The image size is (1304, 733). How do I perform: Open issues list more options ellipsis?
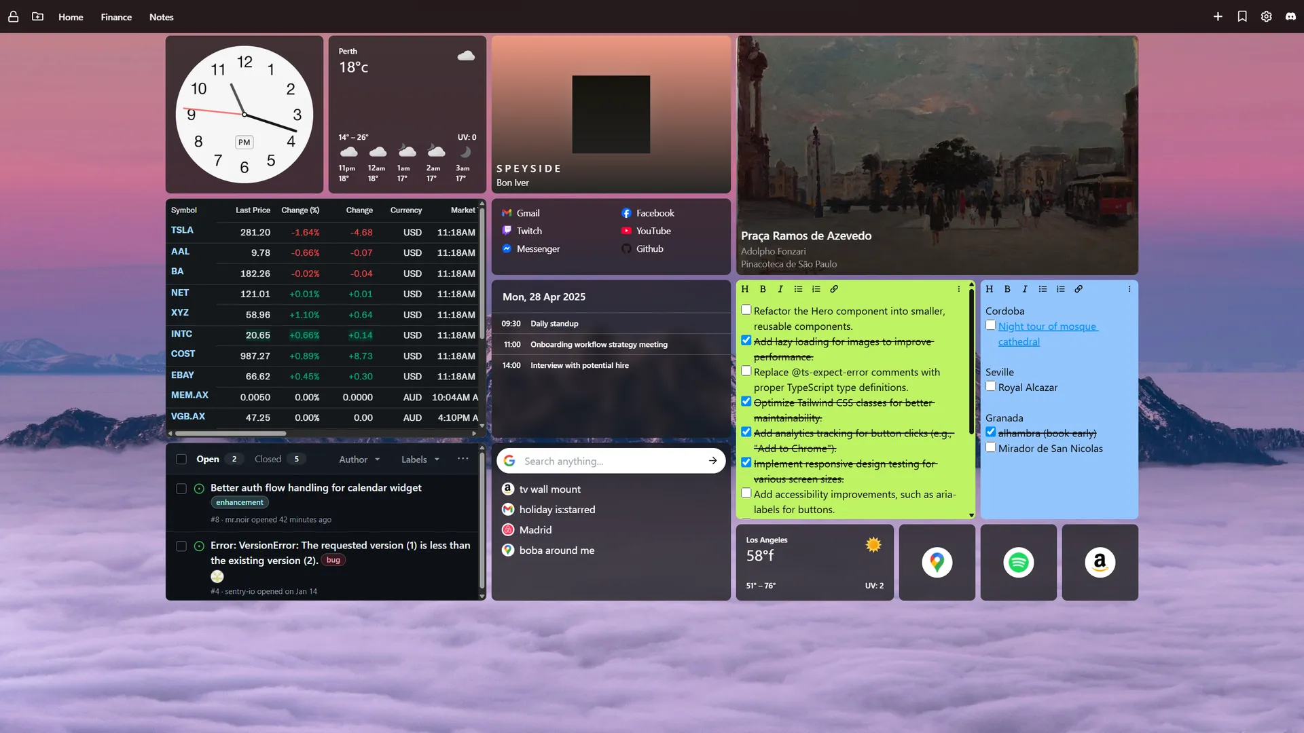pos(463,459)
